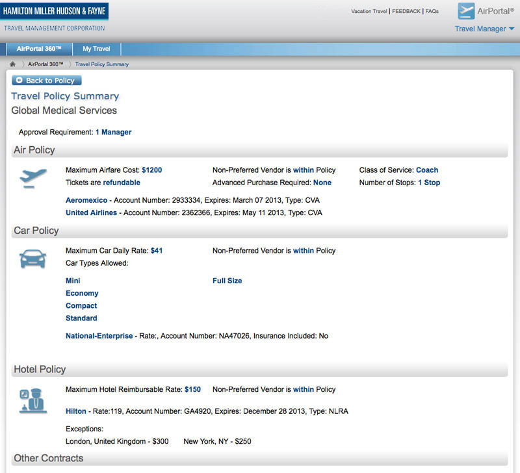The image size is (520, 473).
Task: Click the New York, NY - $250 exception
Action: coord(217,442)
